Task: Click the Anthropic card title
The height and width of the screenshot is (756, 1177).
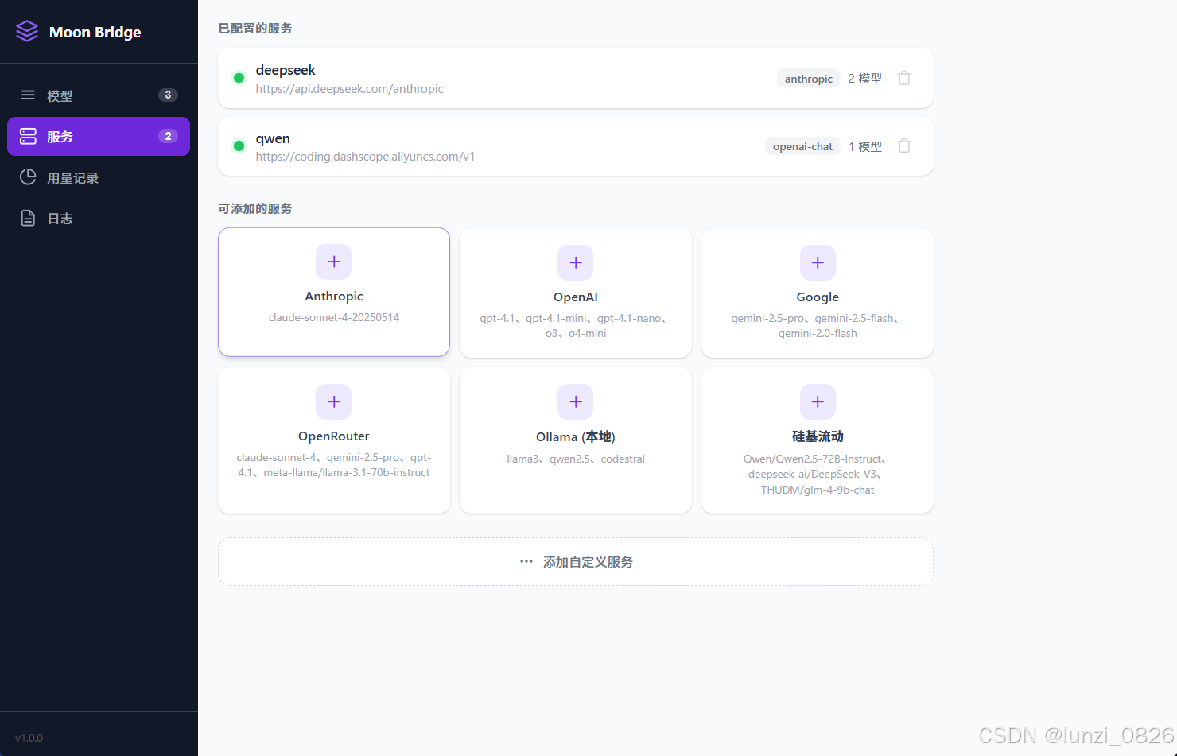Action: tap(334, 296)
